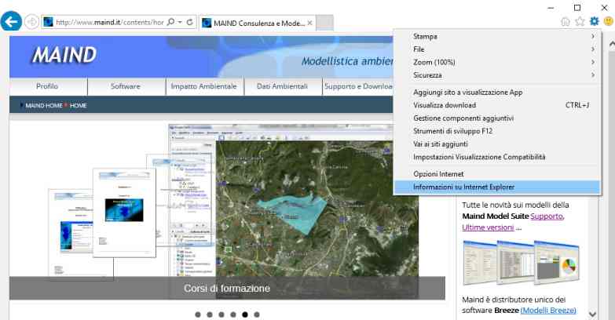The height and width of the screenshot is (320, 615).
Task: Open the Home icon in the toolbar
Action: [x=566, y=21]
